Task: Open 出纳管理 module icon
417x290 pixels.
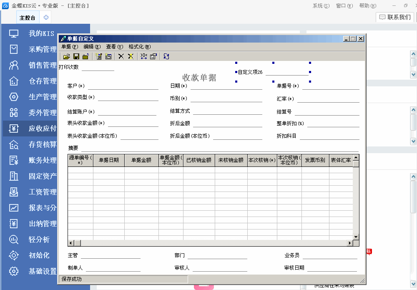Action: tap(14, 224)
